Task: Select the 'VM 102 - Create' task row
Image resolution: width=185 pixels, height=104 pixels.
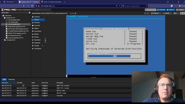Action: [66, 93]
